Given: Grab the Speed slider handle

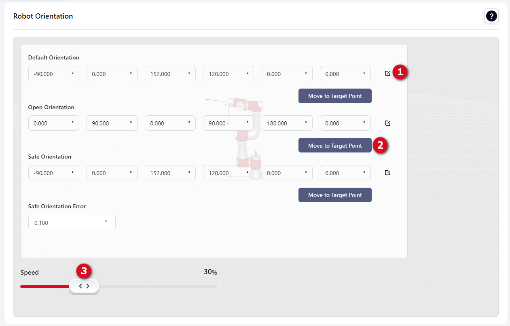Looking at the screenshot, I should (84, 286).
